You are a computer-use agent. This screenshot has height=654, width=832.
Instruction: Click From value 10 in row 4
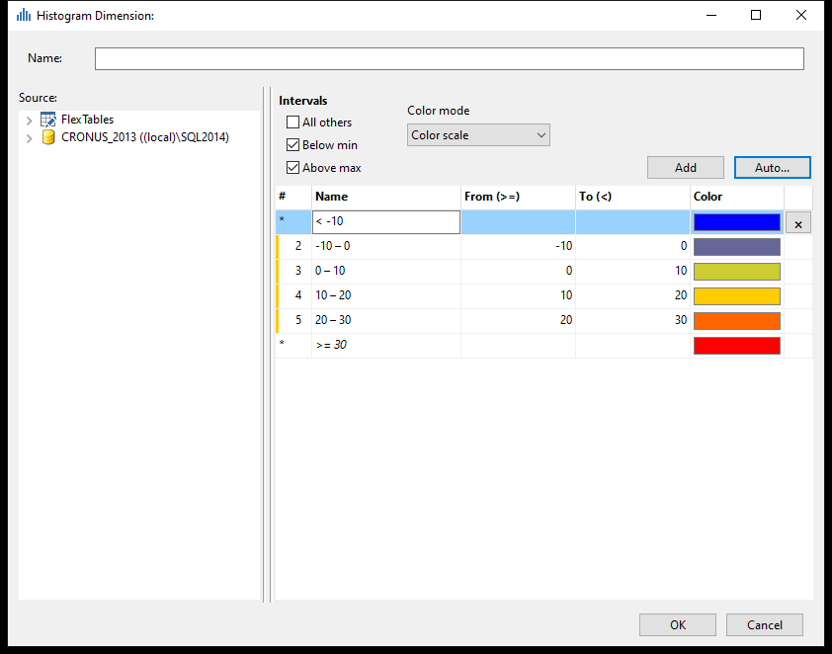518,295
